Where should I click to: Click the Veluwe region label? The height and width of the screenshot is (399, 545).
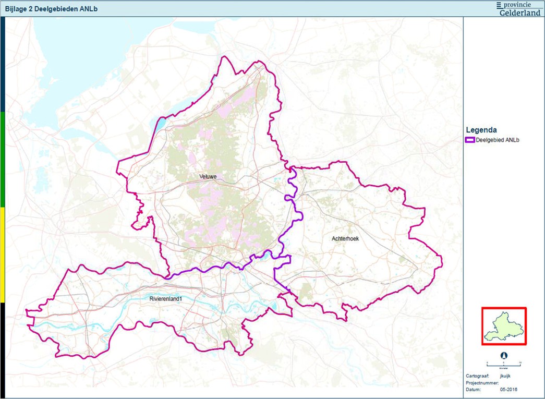point(208,177)
